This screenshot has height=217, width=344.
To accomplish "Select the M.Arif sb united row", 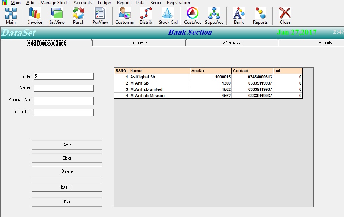I will (208, 89).
